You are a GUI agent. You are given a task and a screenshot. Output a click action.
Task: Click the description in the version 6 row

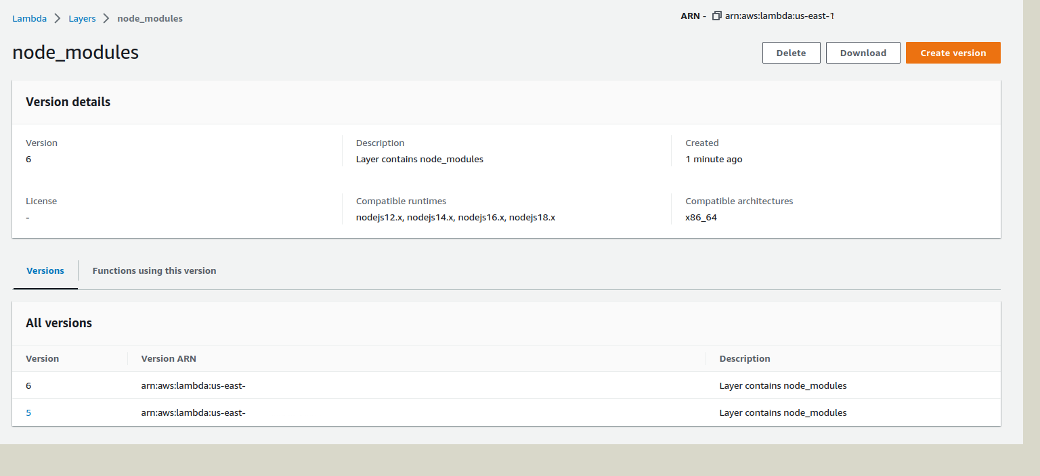coord(783,385)
